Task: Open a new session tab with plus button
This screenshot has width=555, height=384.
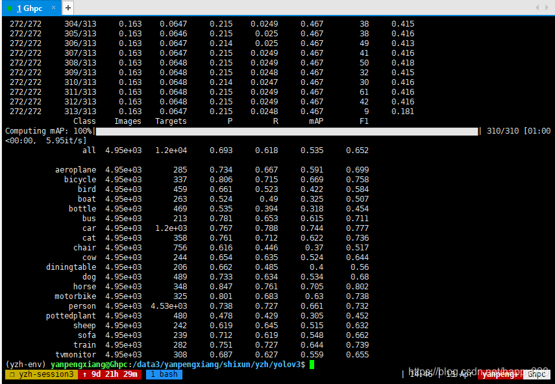Action: pyautogui.click(x=68, y=8)
